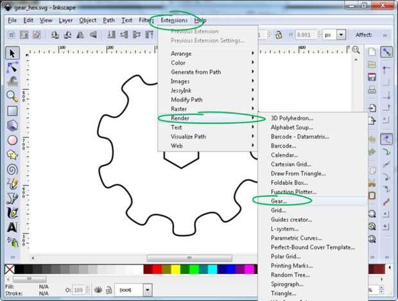Viewport: 398px width, 301px height.
Task: Select the Star polygon tool
Action: point(12,155)
